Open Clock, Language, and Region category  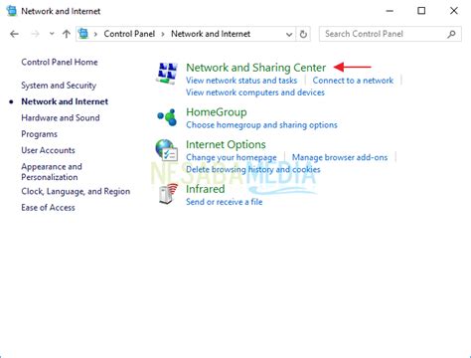[76, 191]
